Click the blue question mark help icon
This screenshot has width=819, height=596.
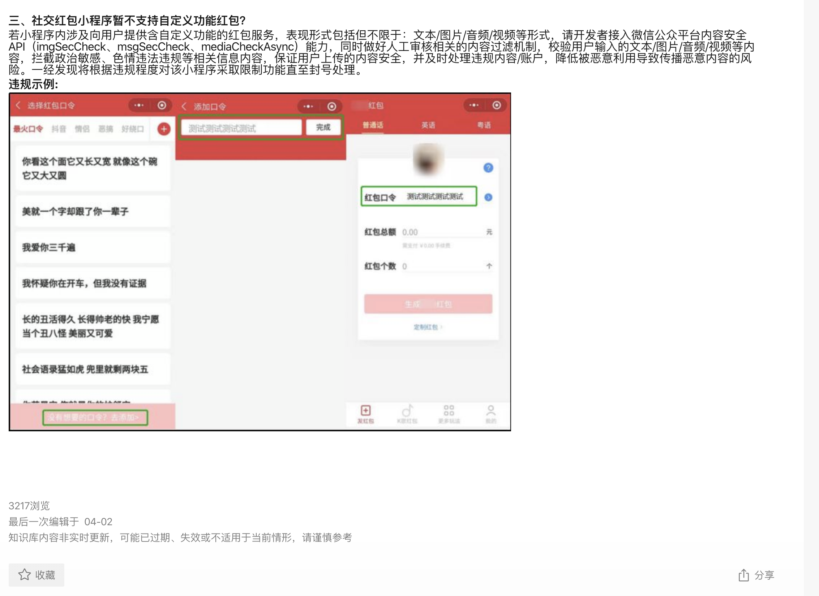(x=488, y=168)
